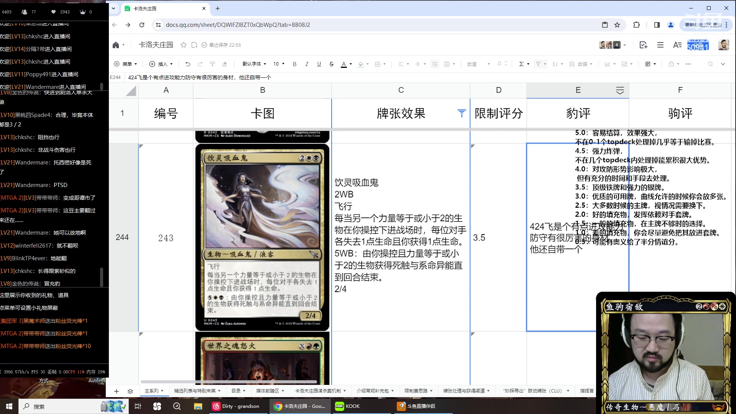Select the cell with rating 3.5

pyautogui.click(x=498, y=237)
